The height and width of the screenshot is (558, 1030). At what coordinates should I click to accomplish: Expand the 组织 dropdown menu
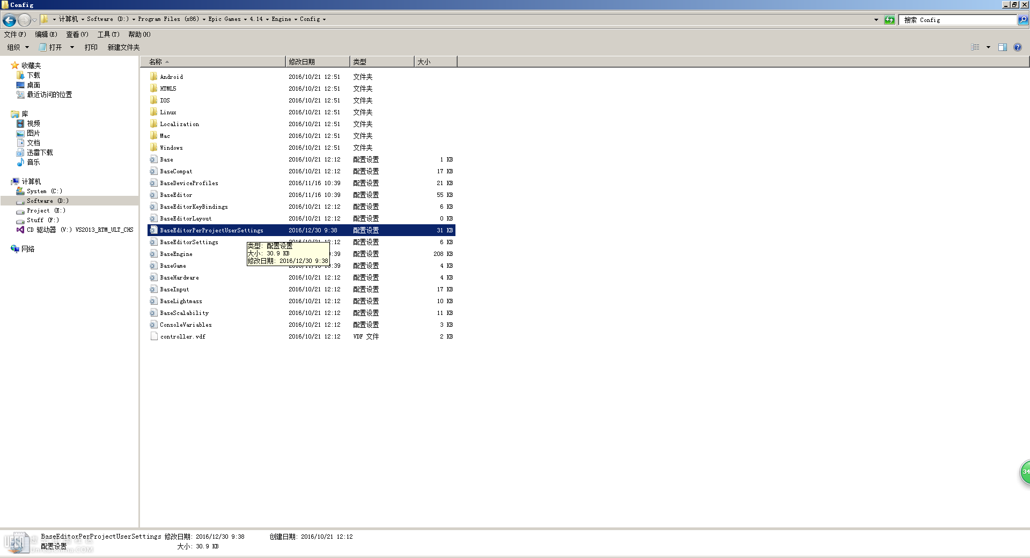click(x=18, y=47)
